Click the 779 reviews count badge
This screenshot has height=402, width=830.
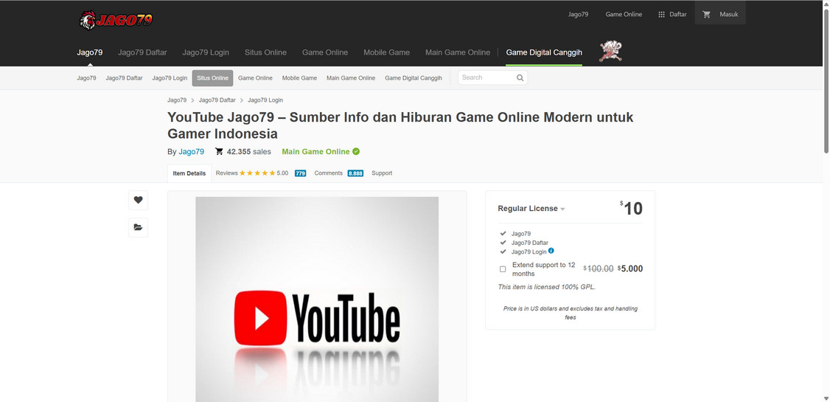coord(300,173)
